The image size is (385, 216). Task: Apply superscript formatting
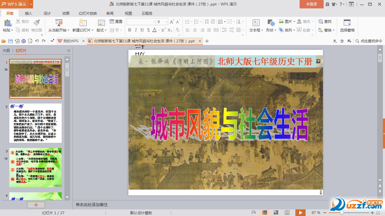pos(163,30)
